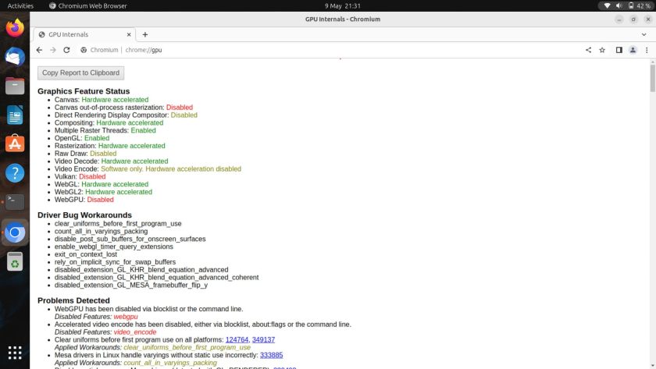Open Chromium Web Browser app menu
656x369 pixels.
(x=87, y=5)
